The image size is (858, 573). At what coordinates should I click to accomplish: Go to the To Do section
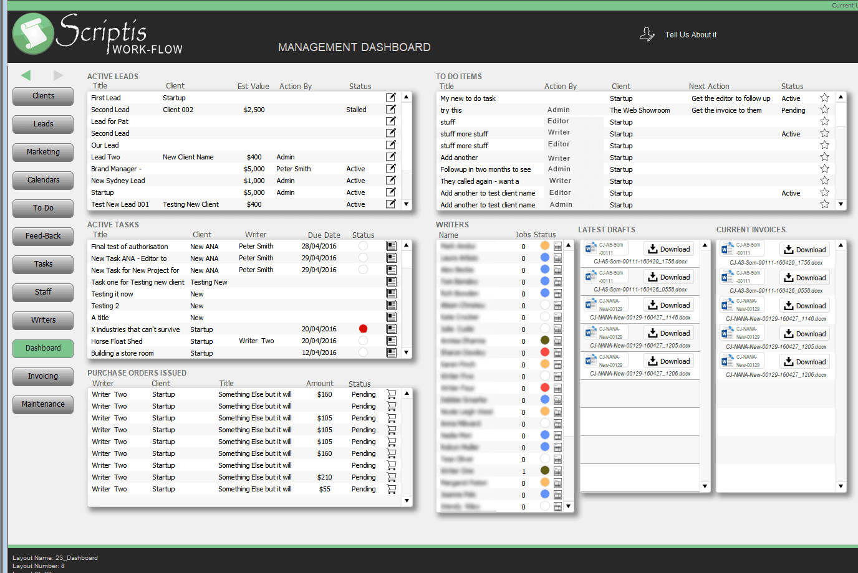point(43,208)
